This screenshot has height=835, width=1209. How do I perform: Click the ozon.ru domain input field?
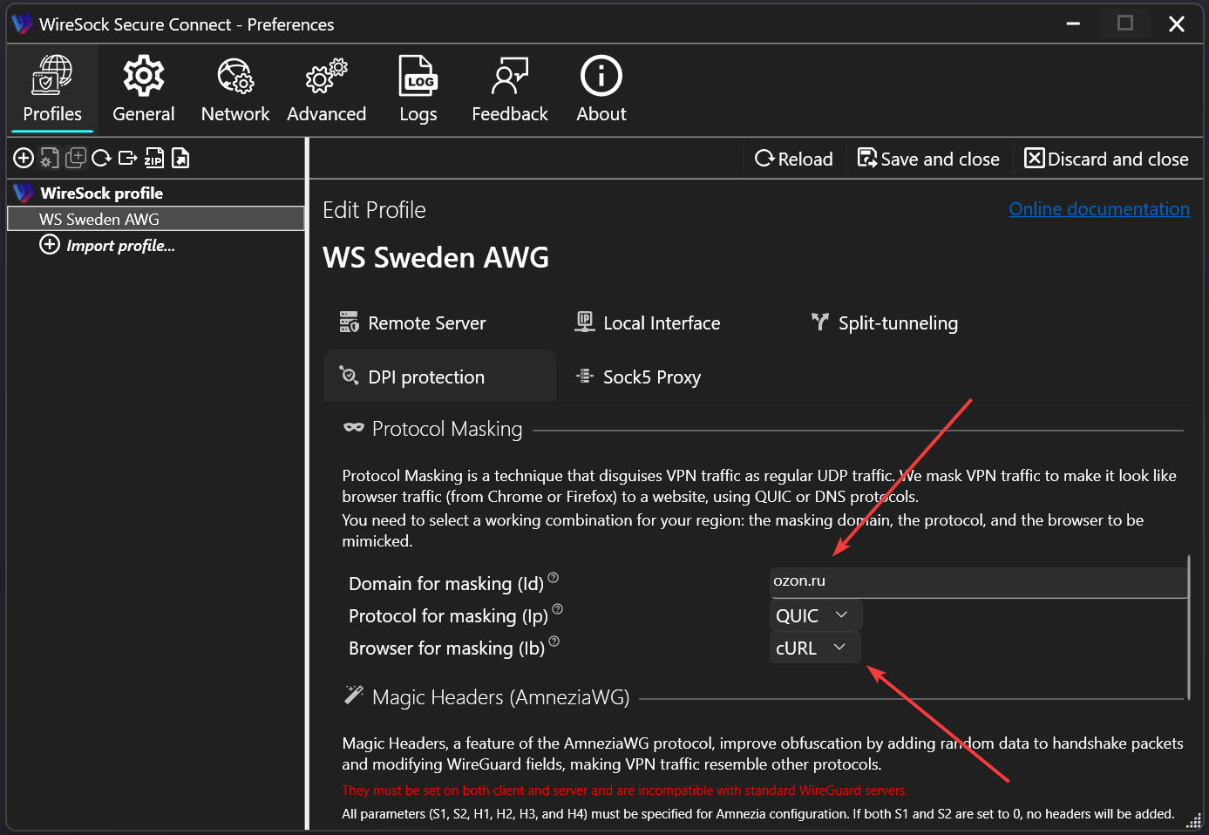point(976,581)
